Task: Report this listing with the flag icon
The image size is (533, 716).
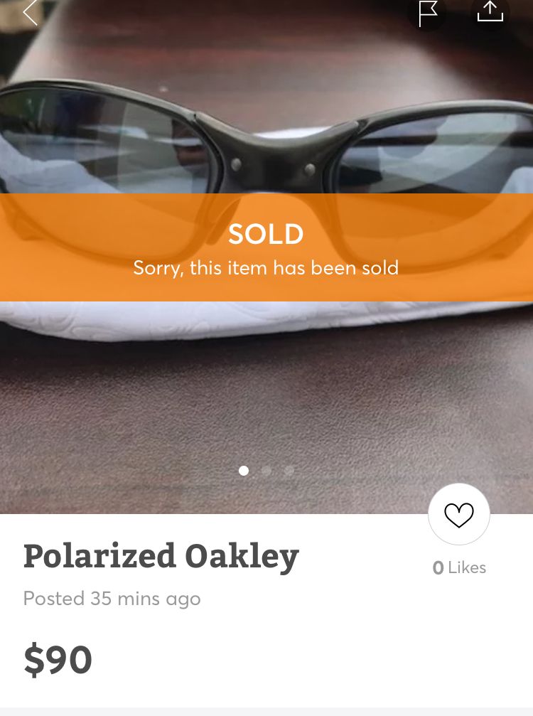Action: click(x=426, y=14)
